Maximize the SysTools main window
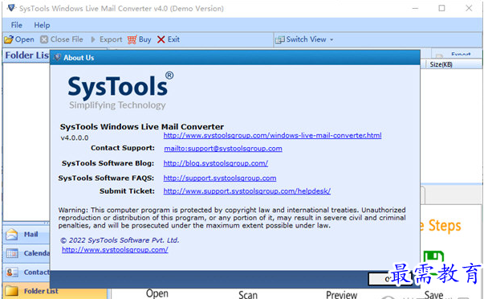 pyautogui.click(x=441, y=8)
